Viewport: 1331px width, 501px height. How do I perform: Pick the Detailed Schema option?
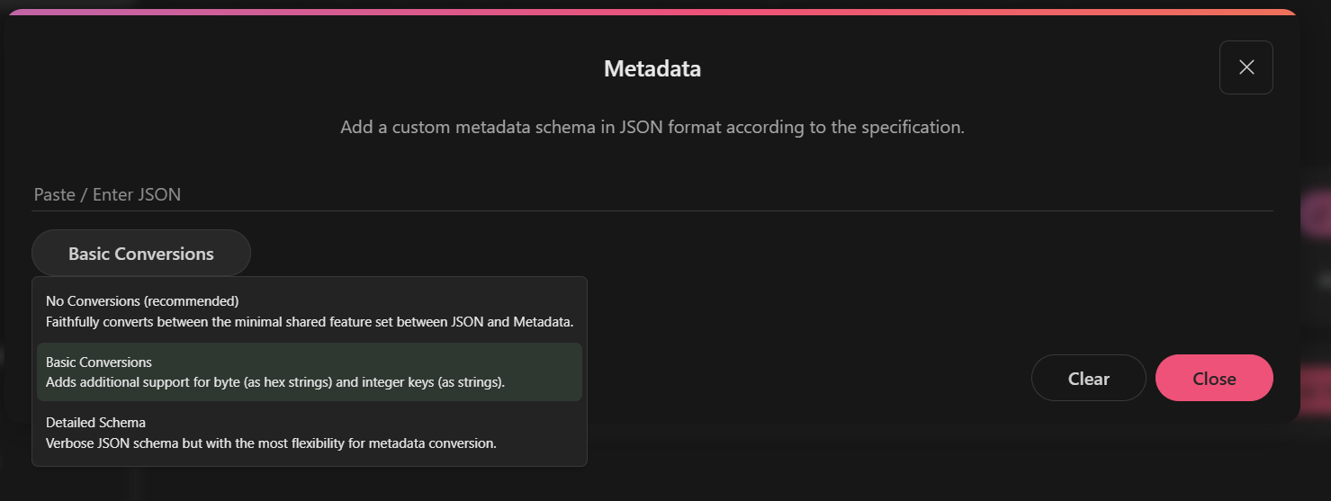pyautogui.click(x=95, y=423)
